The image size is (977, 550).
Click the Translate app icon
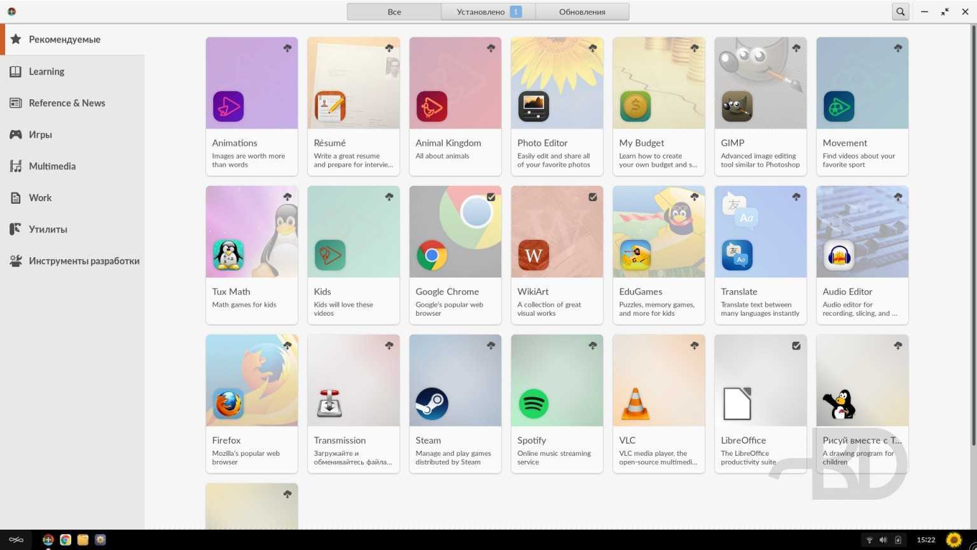tap(737, 255)
